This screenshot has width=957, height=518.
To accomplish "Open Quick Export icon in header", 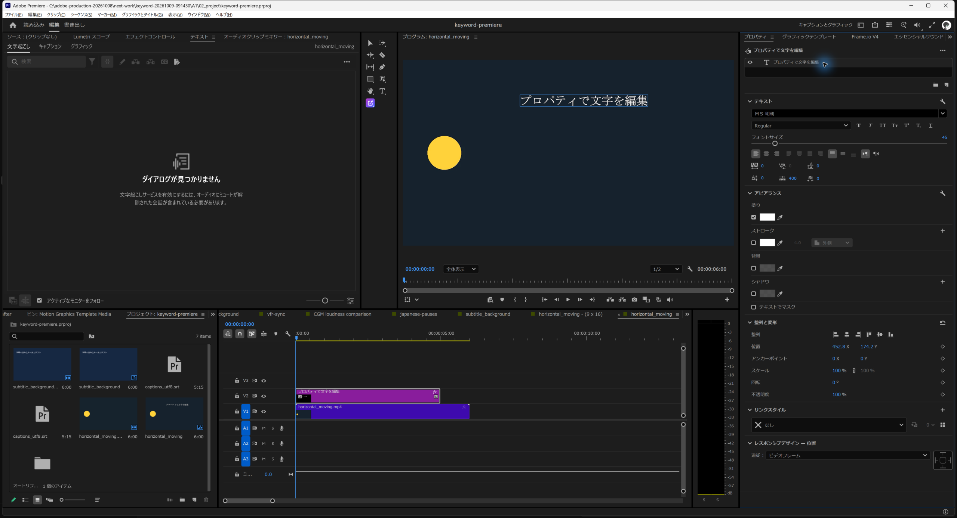I will [x=875, y=25].
